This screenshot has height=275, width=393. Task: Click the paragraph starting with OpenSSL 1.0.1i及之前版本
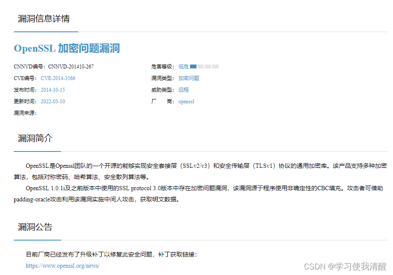click(x=199, y=194)
